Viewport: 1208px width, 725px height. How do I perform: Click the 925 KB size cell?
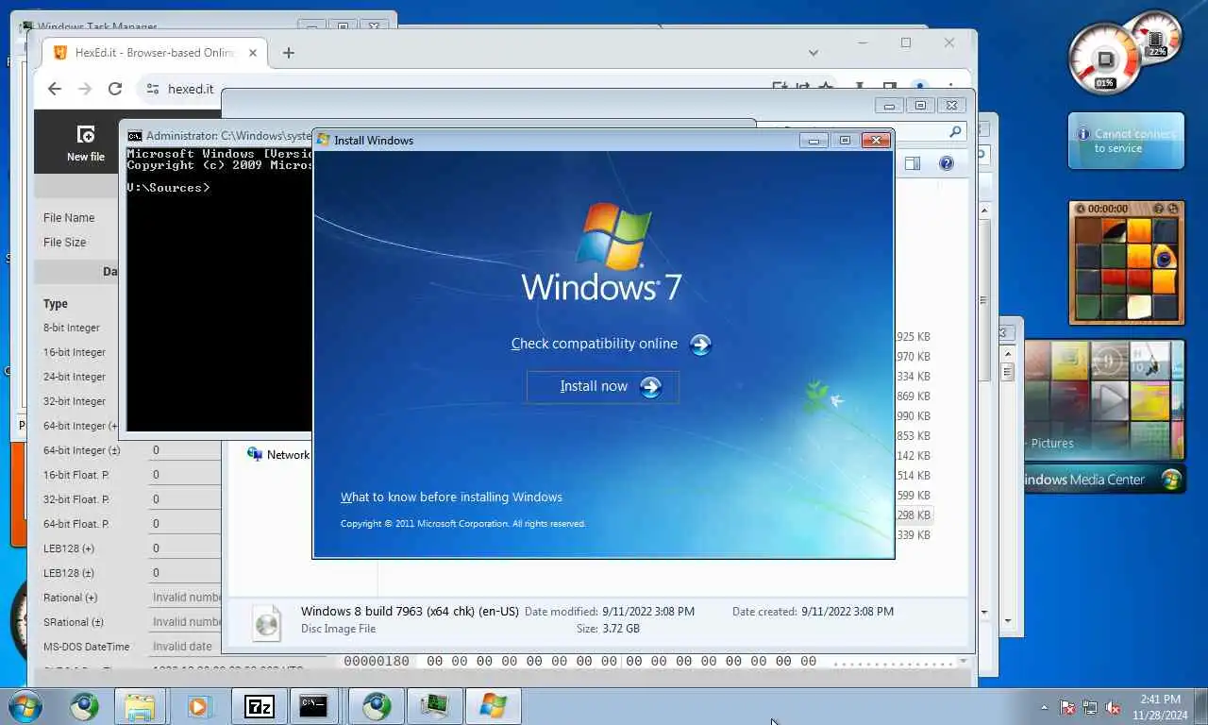tap(914, 337)
